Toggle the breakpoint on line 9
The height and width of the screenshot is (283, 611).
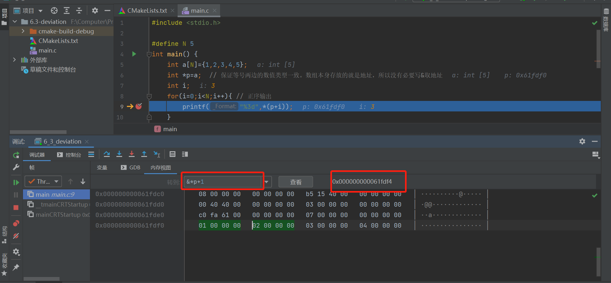139,106
